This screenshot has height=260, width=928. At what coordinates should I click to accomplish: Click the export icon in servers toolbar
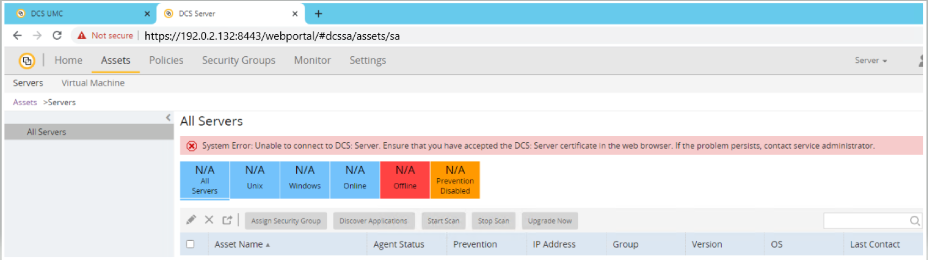227,220
